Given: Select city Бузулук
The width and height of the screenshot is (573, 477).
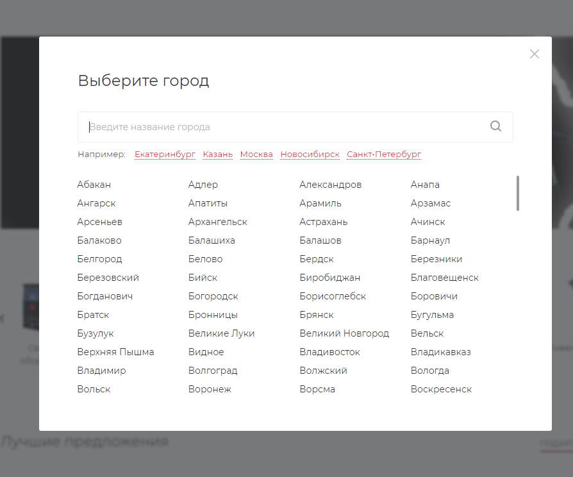Looking at the screenshot, I should click(95, 334).
